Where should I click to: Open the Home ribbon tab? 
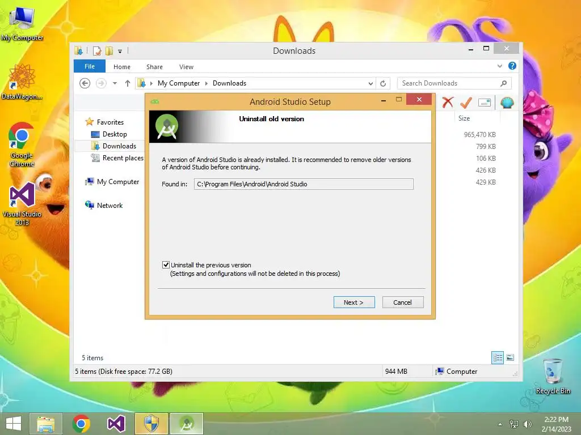point(122,67)
